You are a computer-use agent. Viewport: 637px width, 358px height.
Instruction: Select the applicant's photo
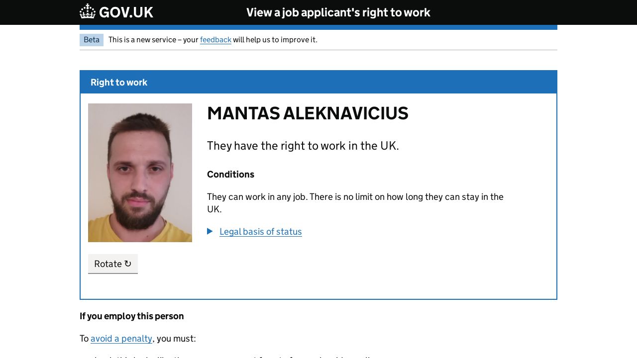click(140, 173)
